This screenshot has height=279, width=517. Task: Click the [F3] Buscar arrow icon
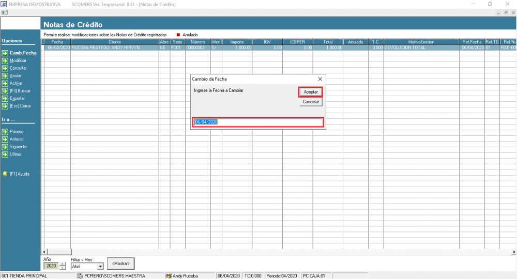5,91
